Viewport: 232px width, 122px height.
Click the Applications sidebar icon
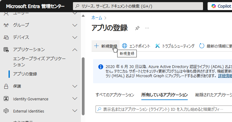[6, 49]
